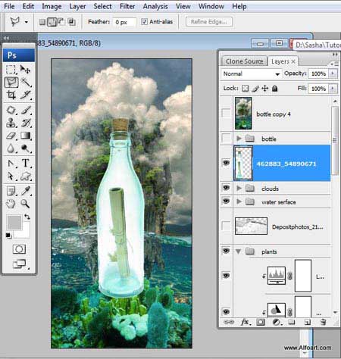Click the layer styles fx icon

pyautogui.click(x=245, y=322)
